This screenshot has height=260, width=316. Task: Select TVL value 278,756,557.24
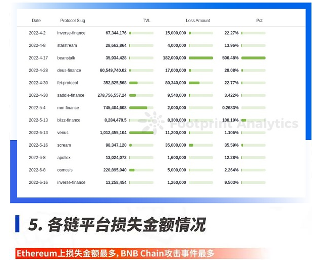pyautogui.click(x=112, y=95)
